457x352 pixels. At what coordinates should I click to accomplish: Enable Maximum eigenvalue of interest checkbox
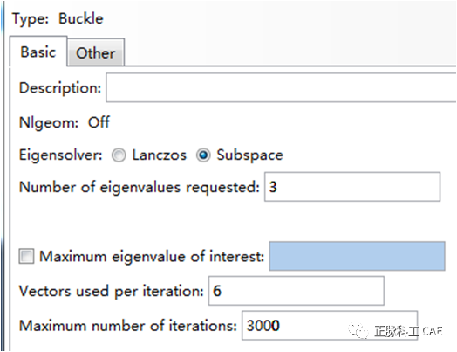coord(26,256)
